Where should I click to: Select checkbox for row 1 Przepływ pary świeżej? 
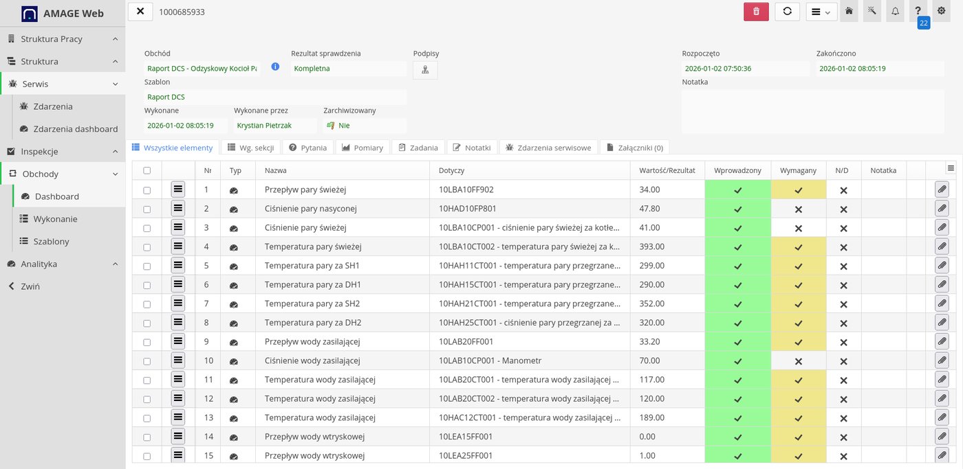pyautogui.click(x=147, y=190)
